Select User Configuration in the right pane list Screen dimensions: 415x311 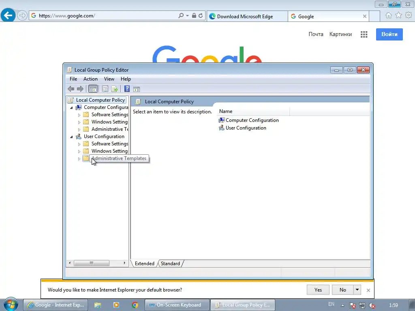click(242, 128)
